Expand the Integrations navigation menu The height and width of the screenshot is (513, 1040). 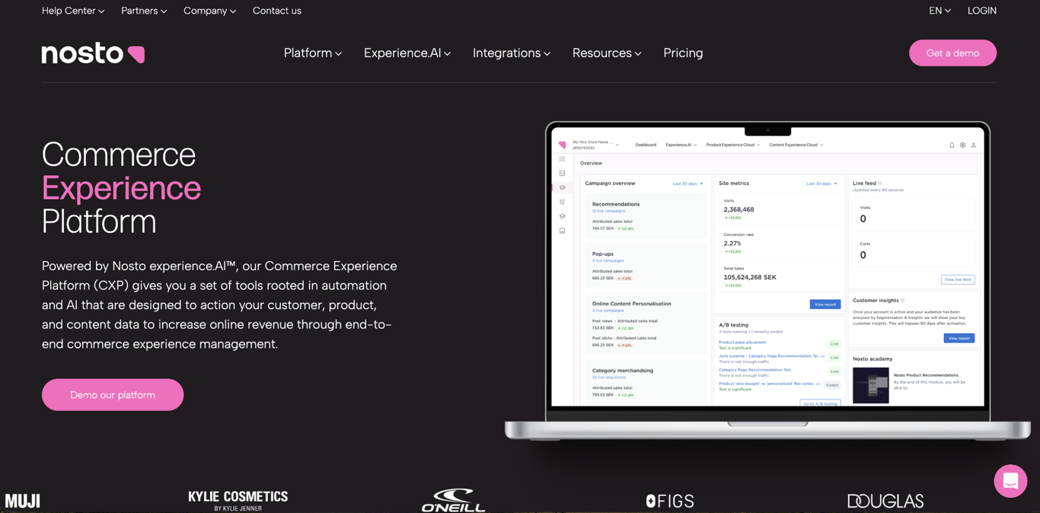512,53
